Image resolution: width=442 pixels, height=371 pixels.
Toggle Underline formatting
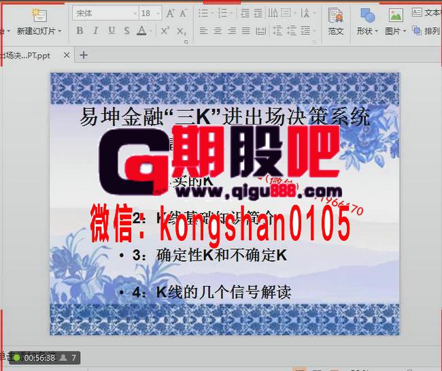click(112, 31)
